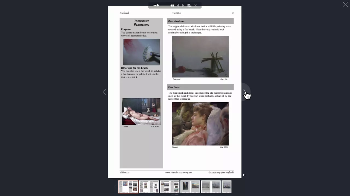350x196 pixels.
Task: Click the 'Unit One' page header
Action: pos(177,13)
